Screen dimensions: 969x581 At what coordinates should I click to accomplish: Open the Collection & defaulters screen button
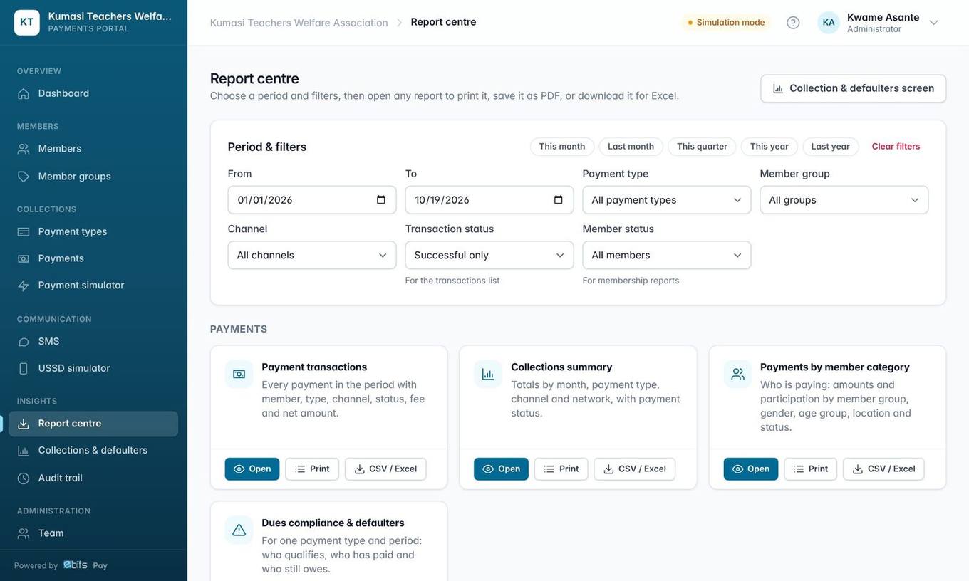(854, 88)
